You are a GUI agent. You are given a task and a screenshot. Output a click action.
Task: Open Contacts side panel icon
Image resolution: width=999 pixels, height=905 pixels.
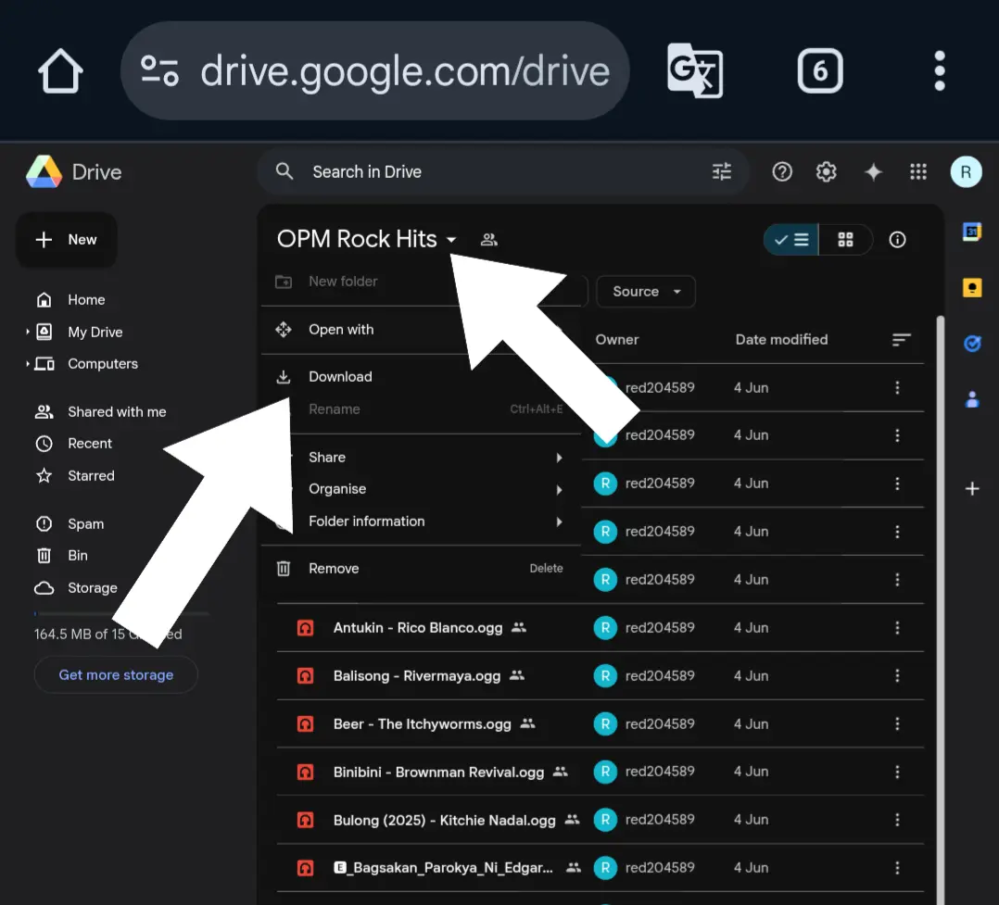(x=971, y=400)
